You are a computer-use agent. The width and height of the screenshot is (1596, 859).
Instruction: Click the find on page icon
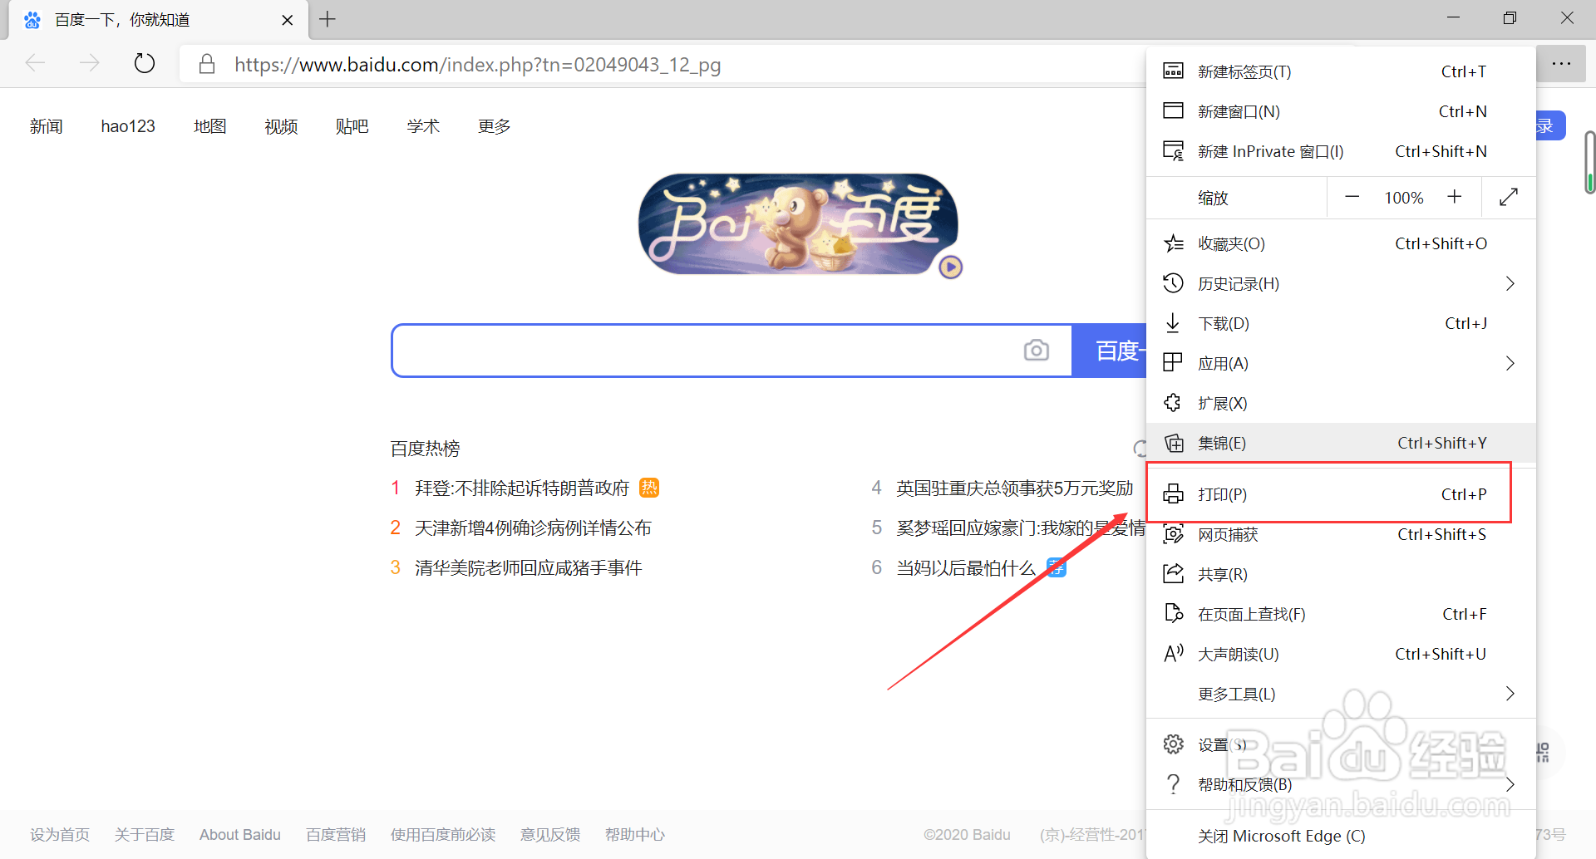point(1173,614)
